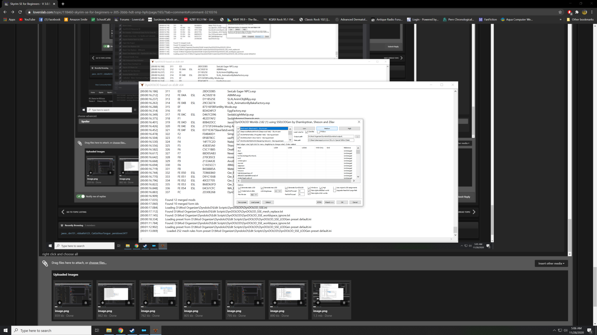597x335 pixels.
Task: Go back to the previous page
Action: [5, 12]
